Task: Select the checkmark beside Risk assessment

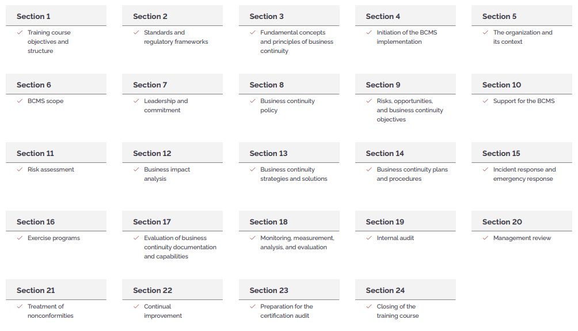Action: 20,170
